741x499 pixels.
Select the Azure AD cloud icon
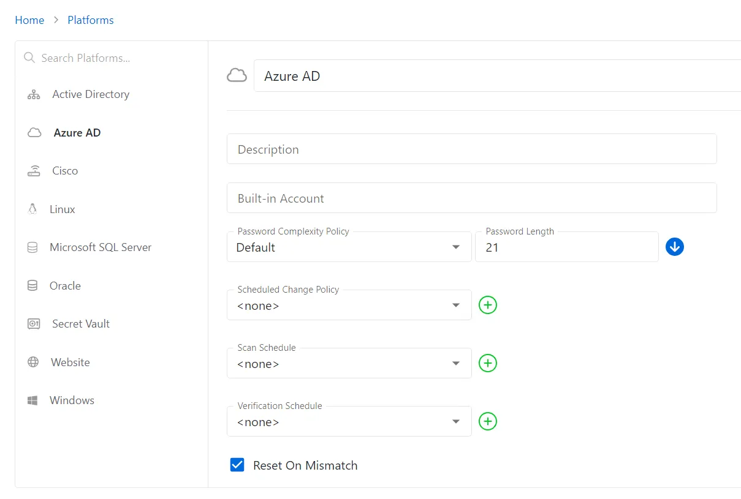coord(33,132)
